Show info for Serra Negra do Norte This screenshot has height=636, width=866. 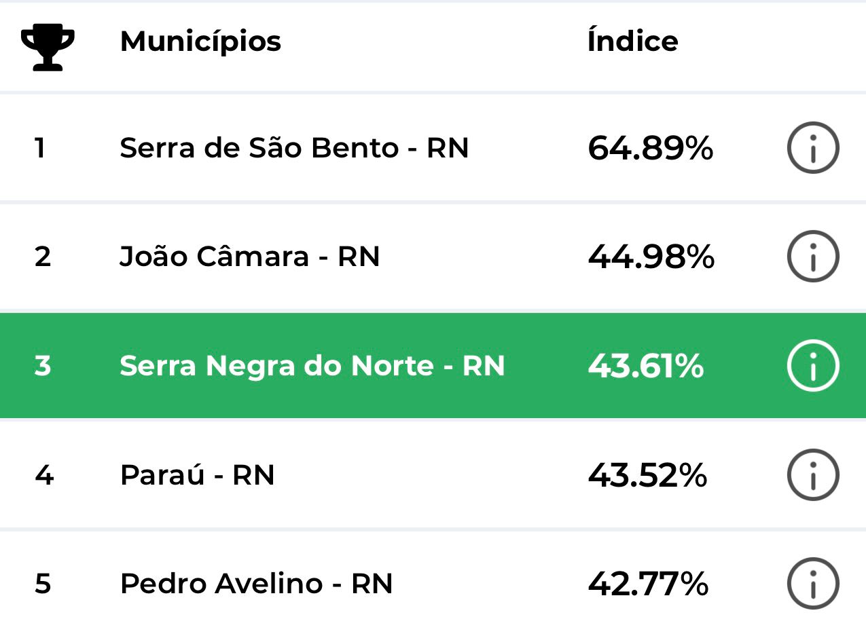point(813,366)
